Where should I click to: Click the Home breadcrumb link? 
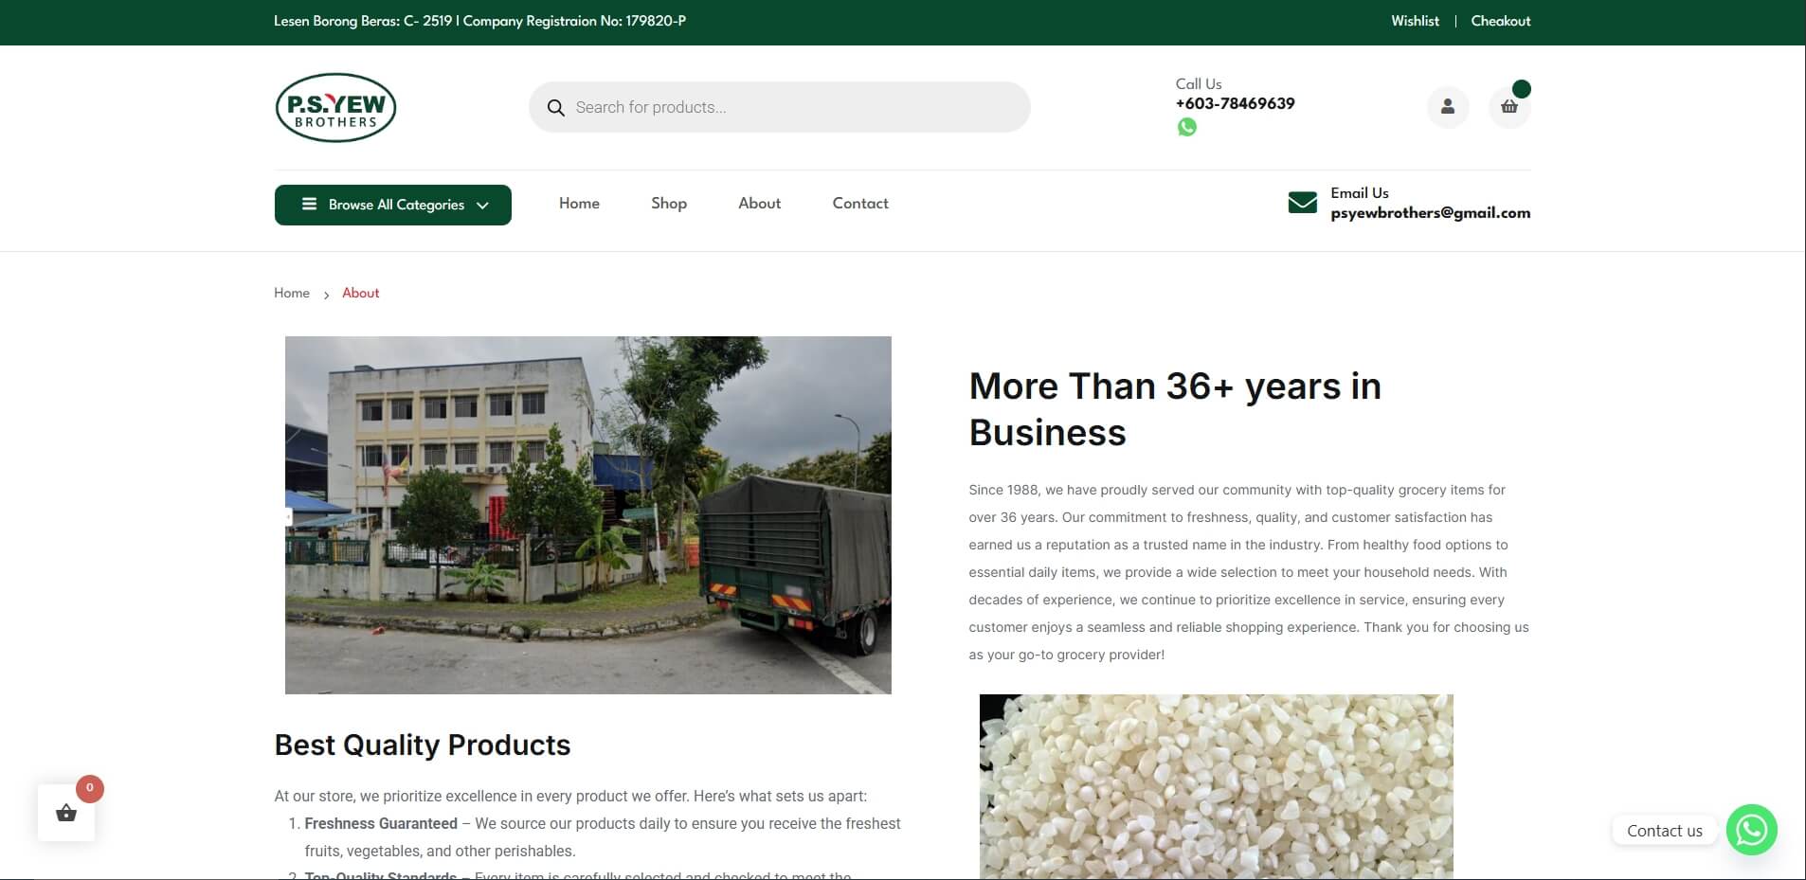(x=292, y=293)
